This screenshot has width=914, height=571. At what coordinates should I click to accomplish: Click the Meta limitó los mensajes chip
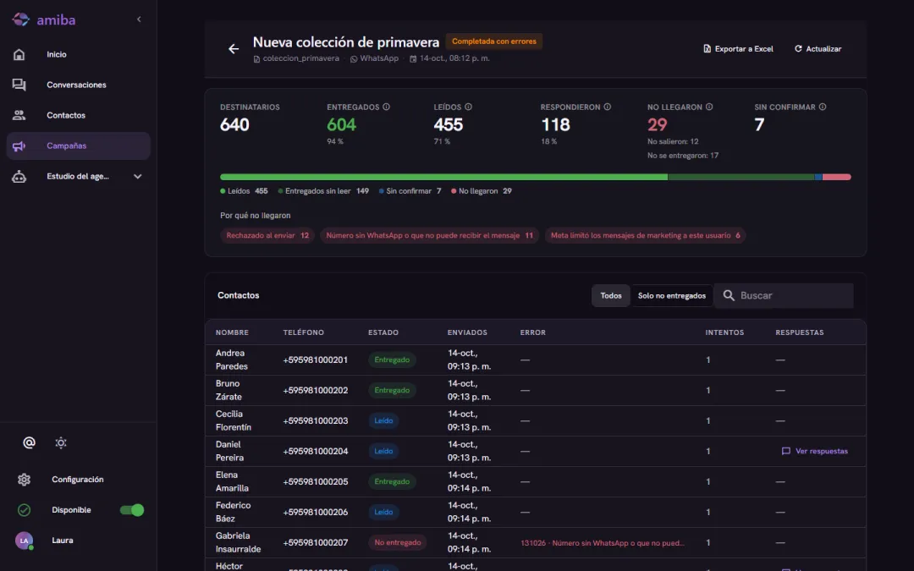tap(645, 235)
